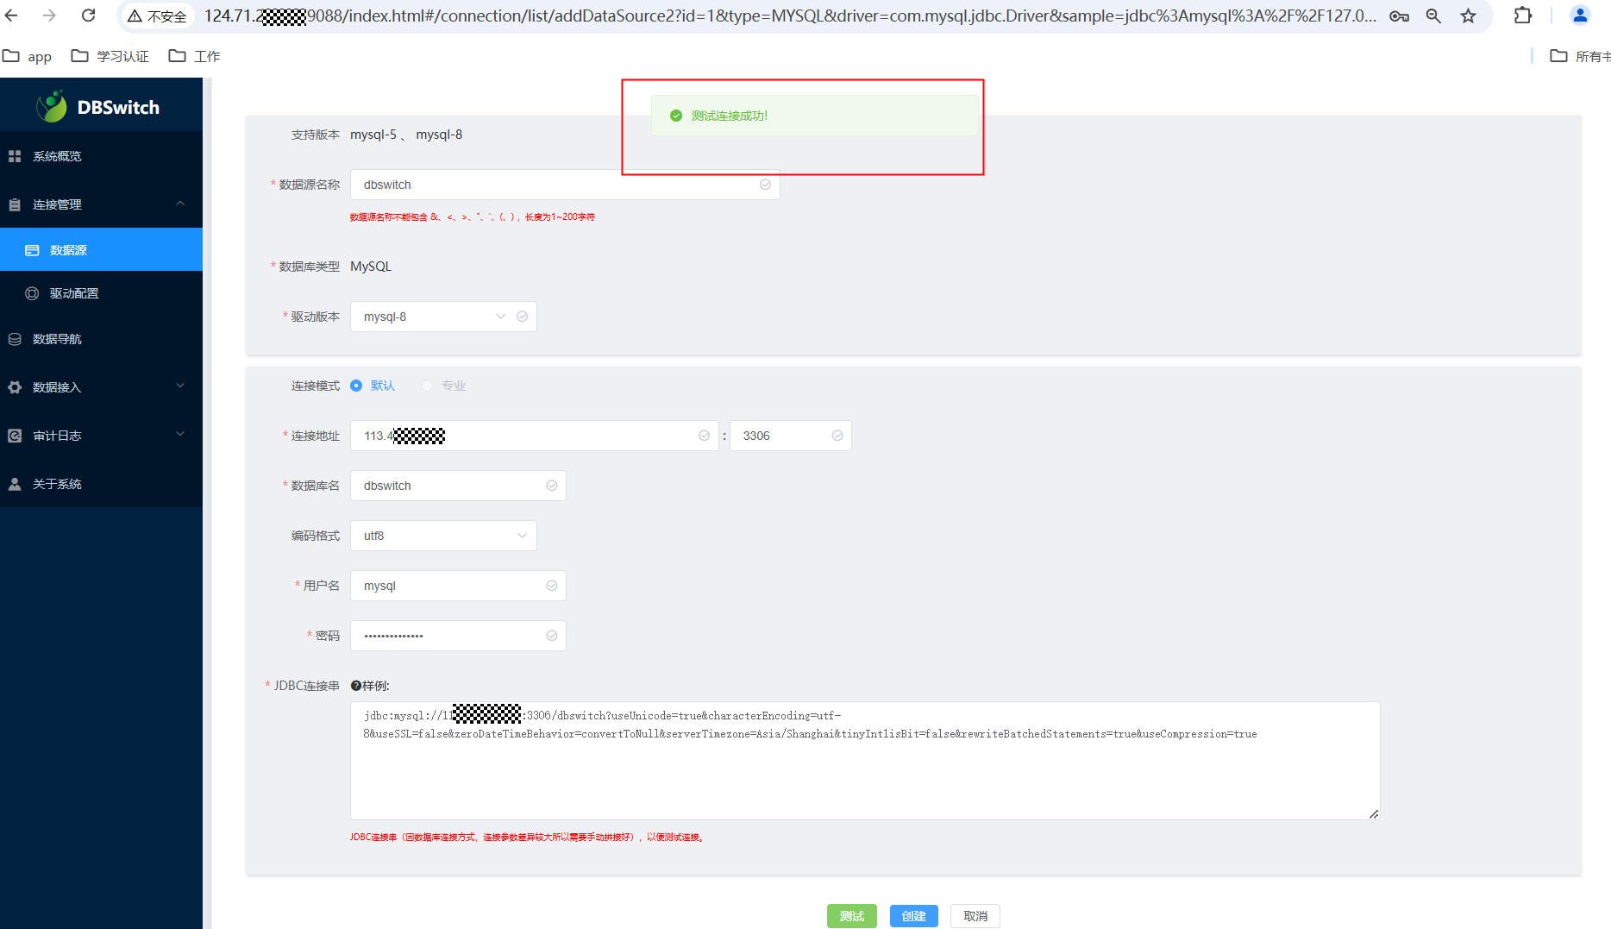Click the 连接管理 clipboard icon
1611x929 pixels.
pos(15,204)
